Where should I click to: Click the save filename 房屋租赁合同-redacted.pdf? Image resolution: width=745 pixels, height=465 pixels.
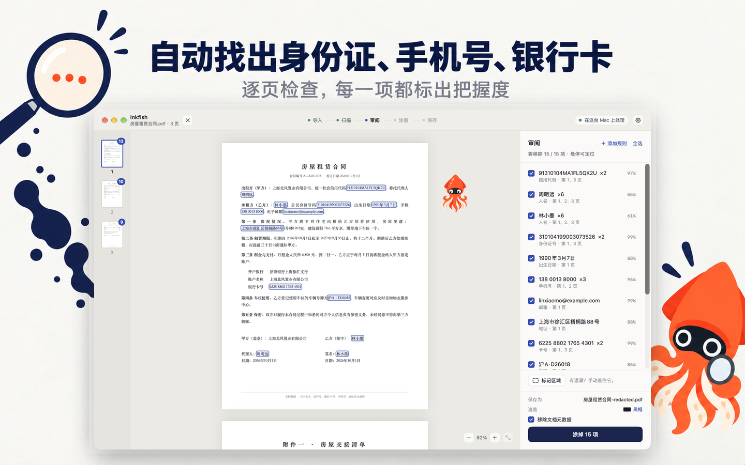(x=613, y=399)
